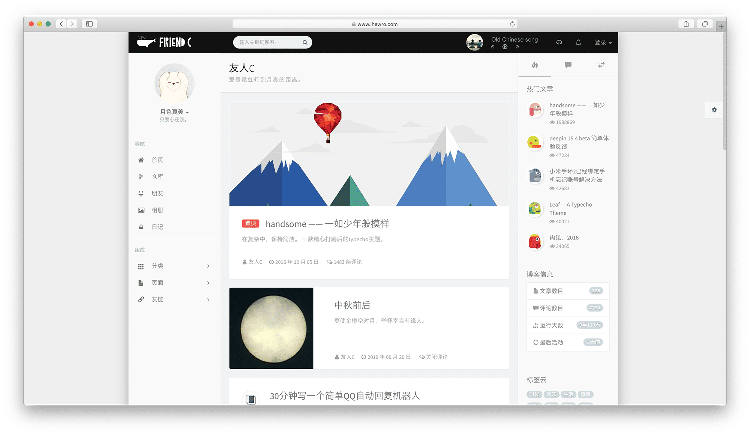750x436 pixels.
Task: Click the 文章数目 info row
Action: pos(568,291)
